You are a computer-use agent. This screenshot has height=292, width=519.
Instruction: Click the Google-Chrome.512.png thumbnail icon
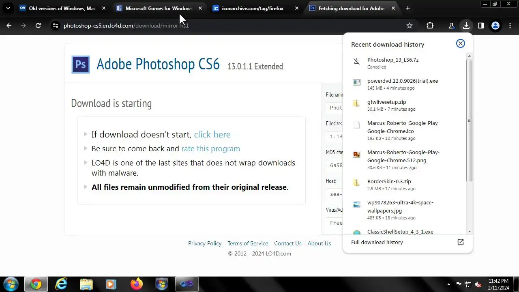click(x=356, y=154)
